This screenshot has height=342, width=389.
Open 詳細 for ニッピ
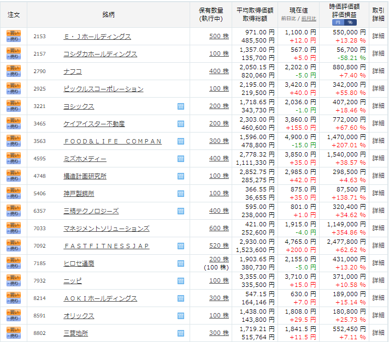378,280
